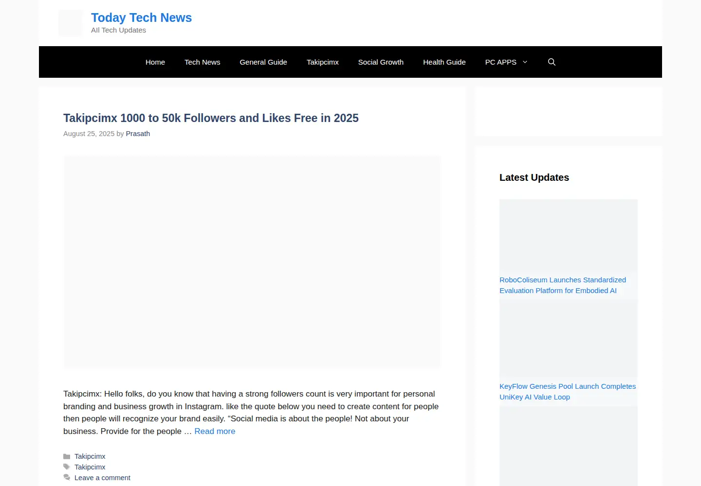Viewport: 701px width, 486px height.
Task: Click Leave a comment link
Action: click(102, 478)
